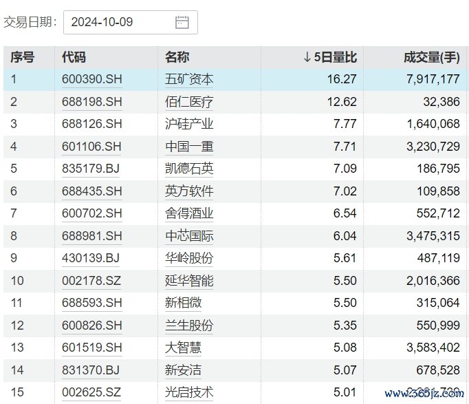Select volume cell 3,475,315
Viewport: 469px width, 404px height.
[433, 236]
